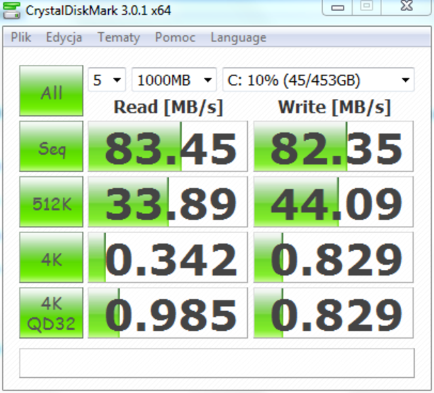Click the 4K read result 0.342

[168, 257]
